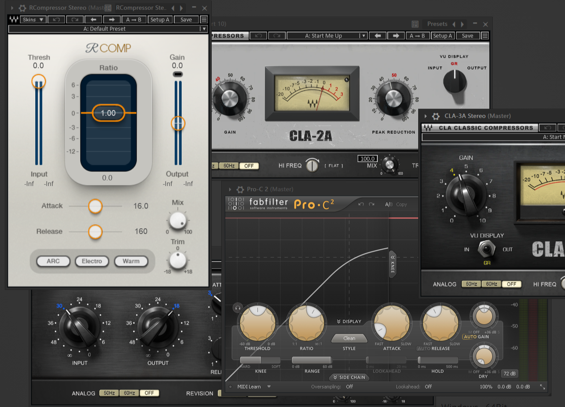565x407 pixels.
Task: Click RCompressor redo arrow button
Action: (x=75, y=20)
